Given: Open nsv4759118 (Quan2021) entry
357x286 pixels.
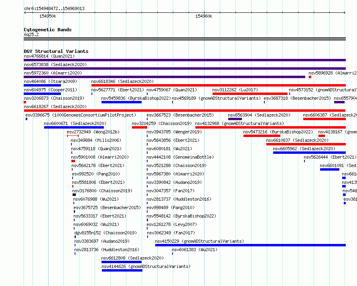Looking at the screenshot, I should pos(96,149).
